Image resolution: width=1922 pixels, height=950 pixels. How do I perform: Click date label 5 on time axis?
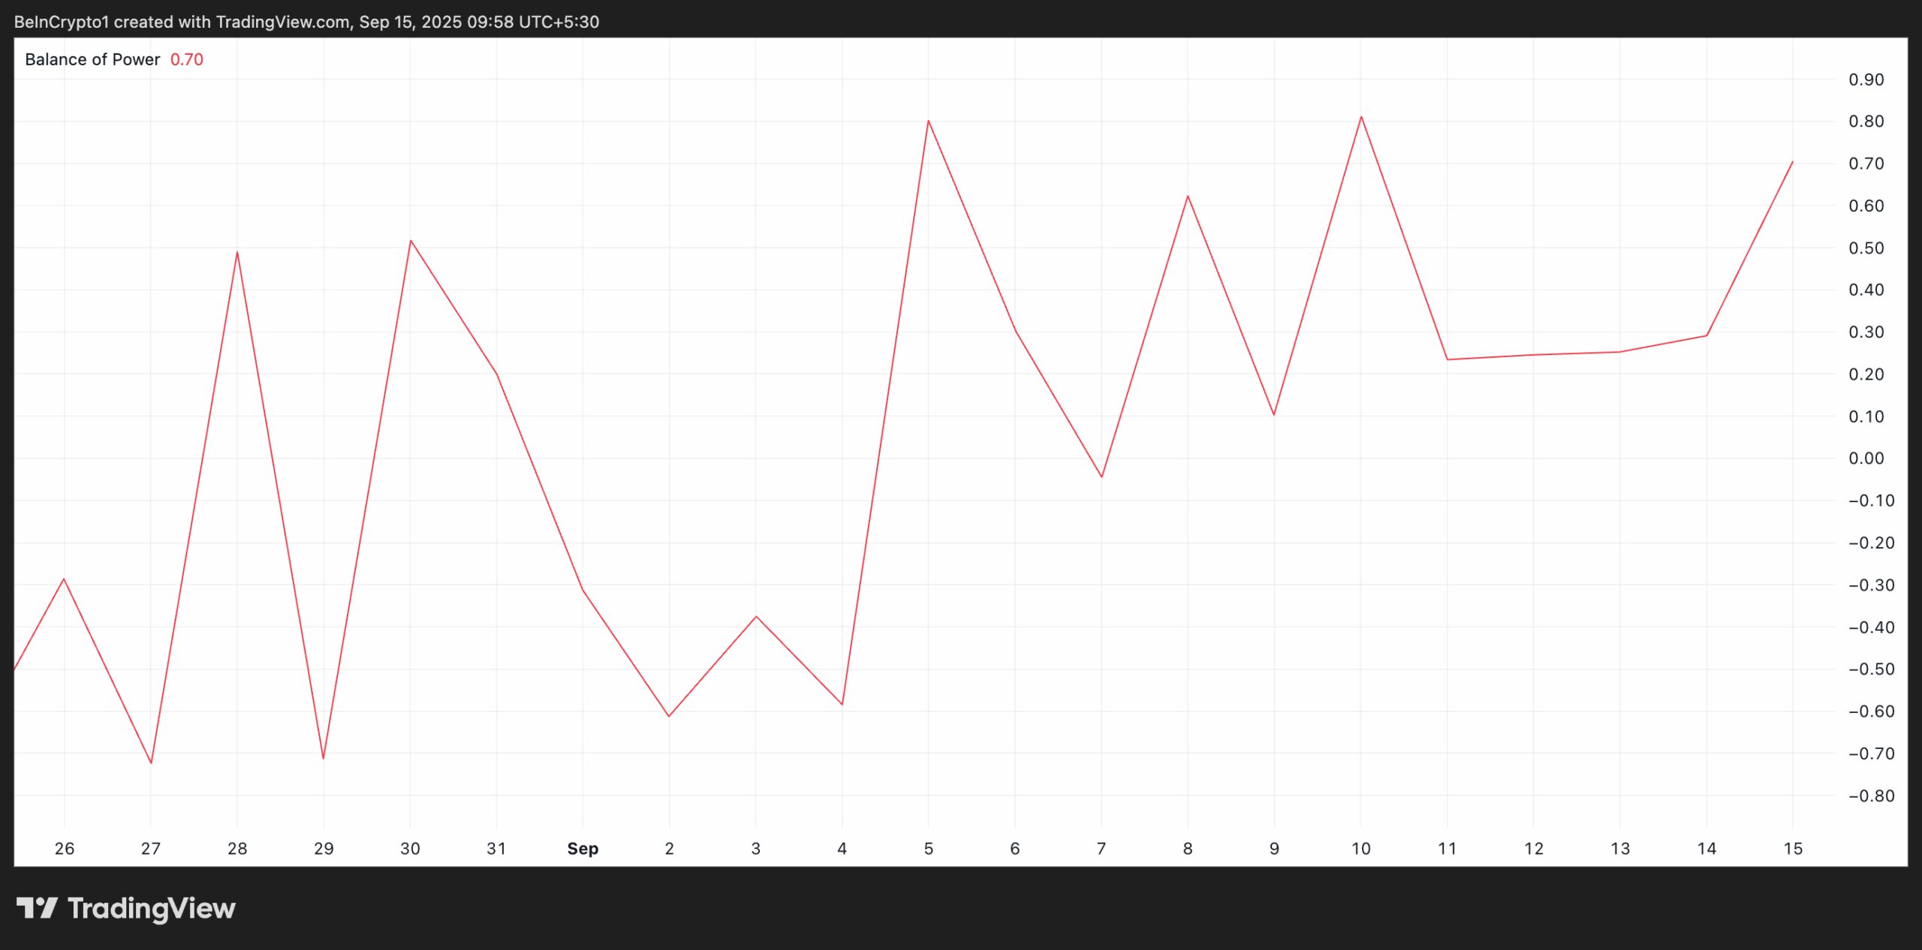pos(929,849)
